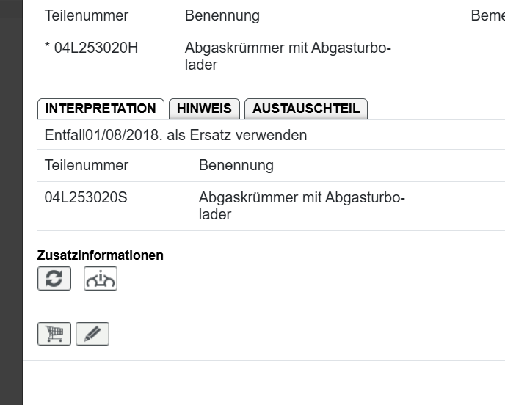Screen dimensions: 505x405
Task: Click the top Teilenummer column header
Action: pos(87,15)
